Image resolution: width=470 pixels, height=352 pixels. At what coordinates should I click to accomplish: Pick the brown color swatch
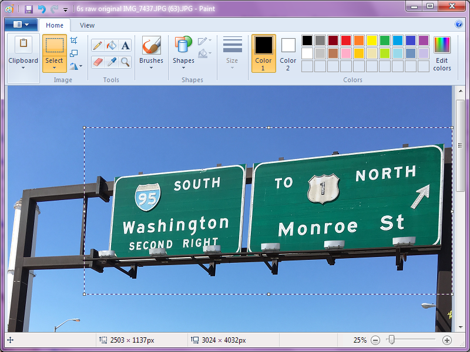333,53
